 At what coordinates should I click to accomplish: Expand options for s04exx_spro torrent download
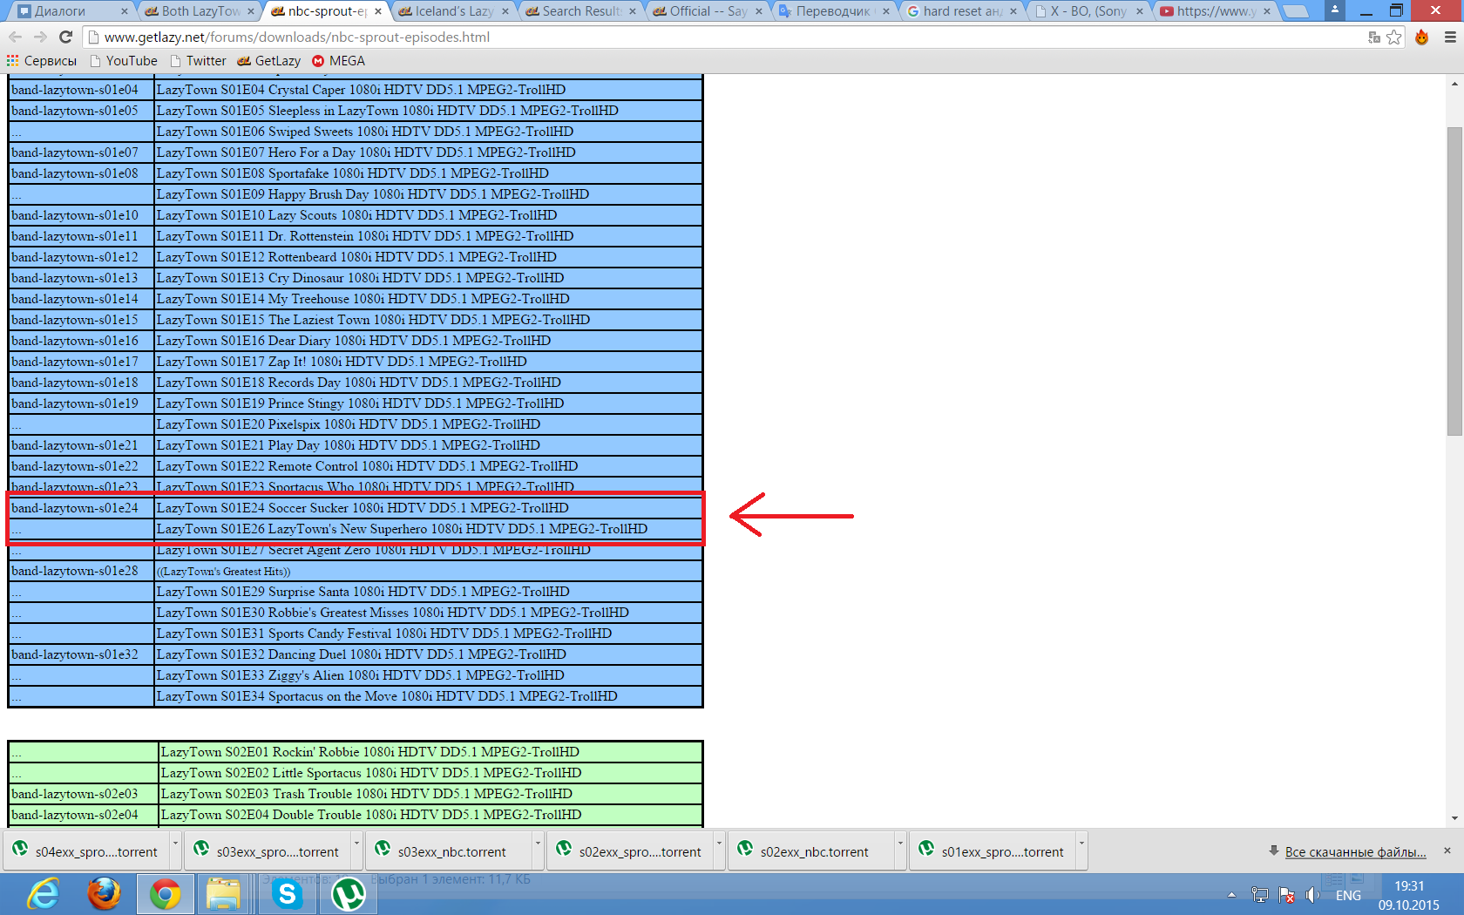click(175, 844)
